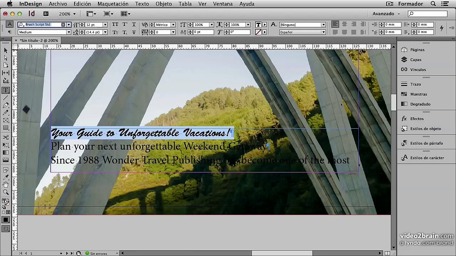The image size is (456, 256).
Task: Align paragraph text to center
Action: point(344,25)
